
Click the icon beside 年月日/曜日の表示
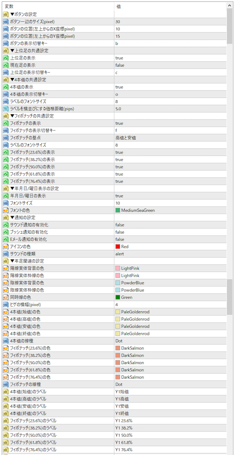(x=6, y=196)
